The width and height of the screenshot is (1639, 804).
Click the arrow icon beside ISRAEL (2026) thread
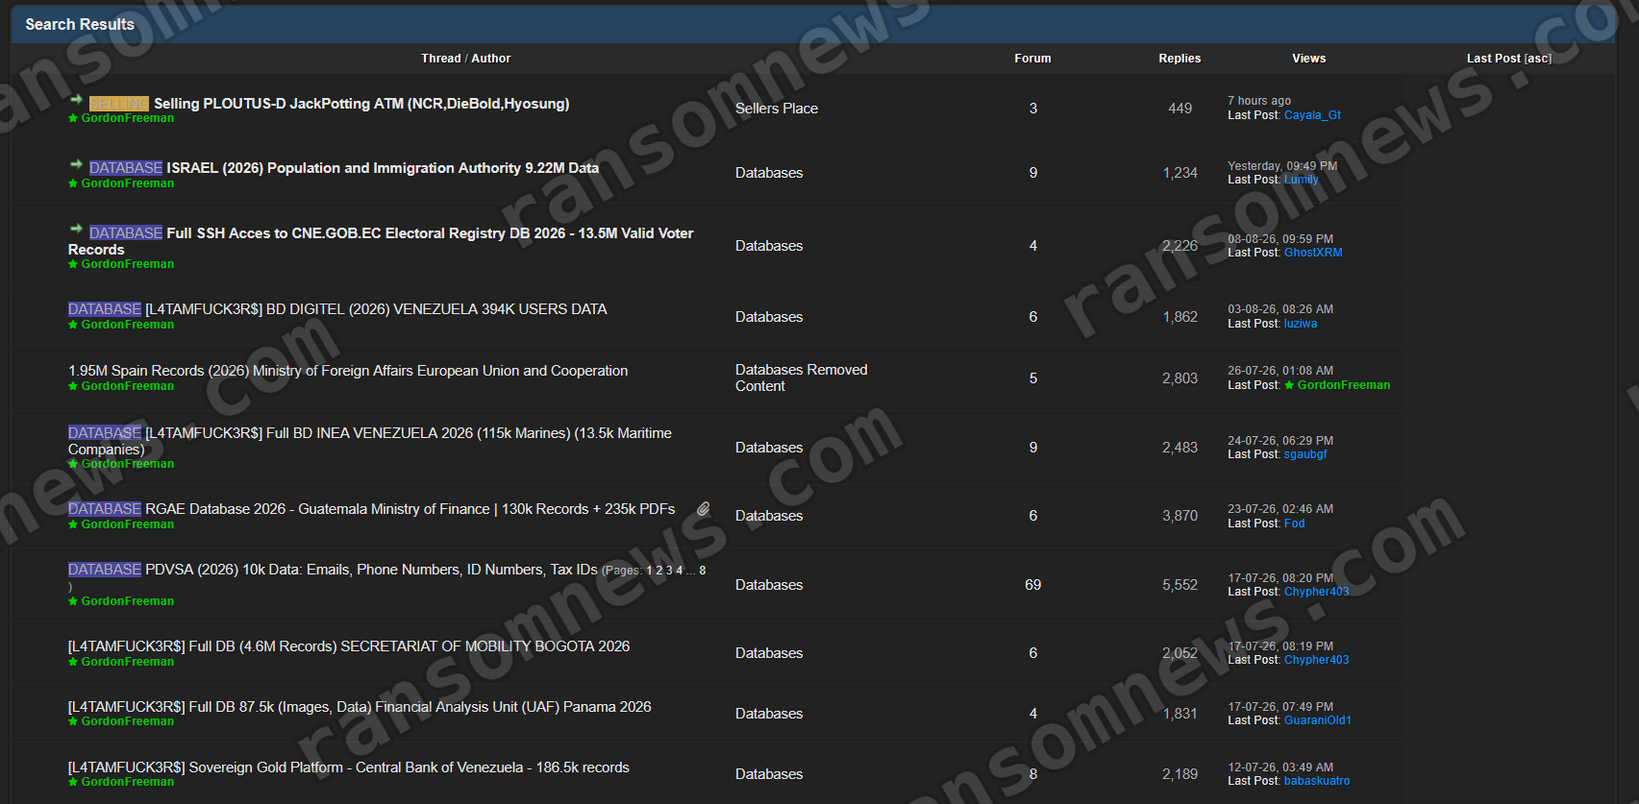coord(76,164)
